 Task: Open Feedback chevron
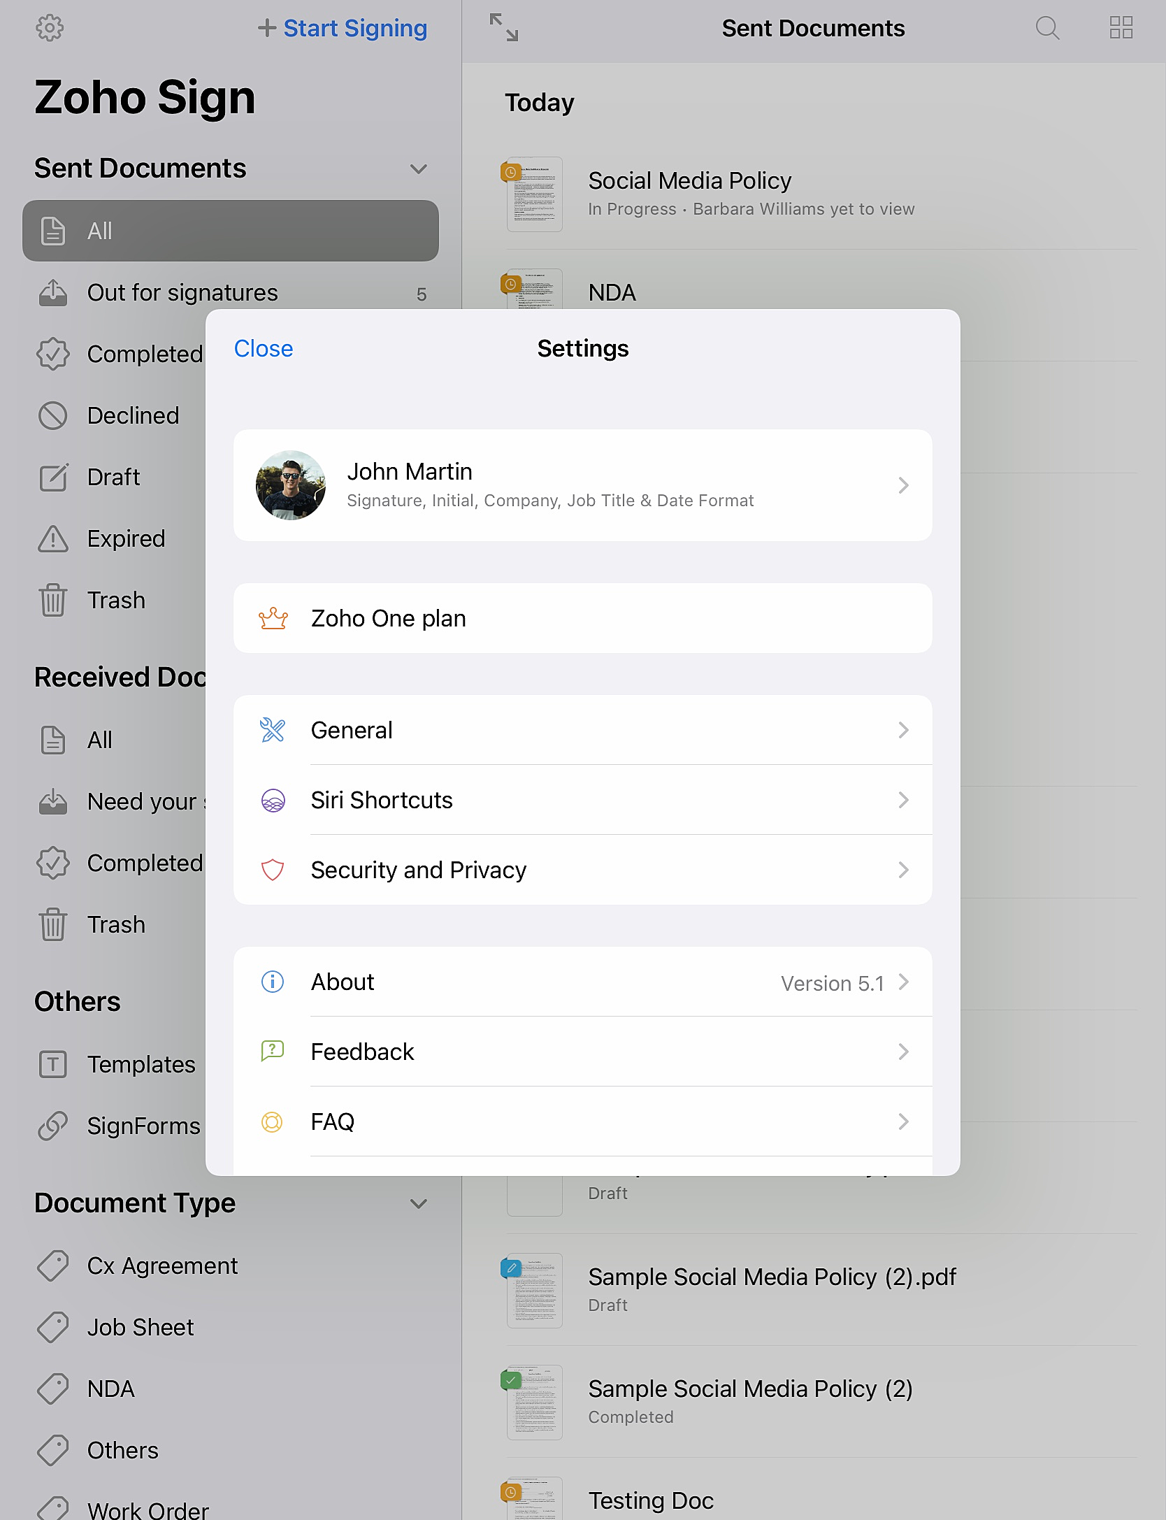[903, 1052]
